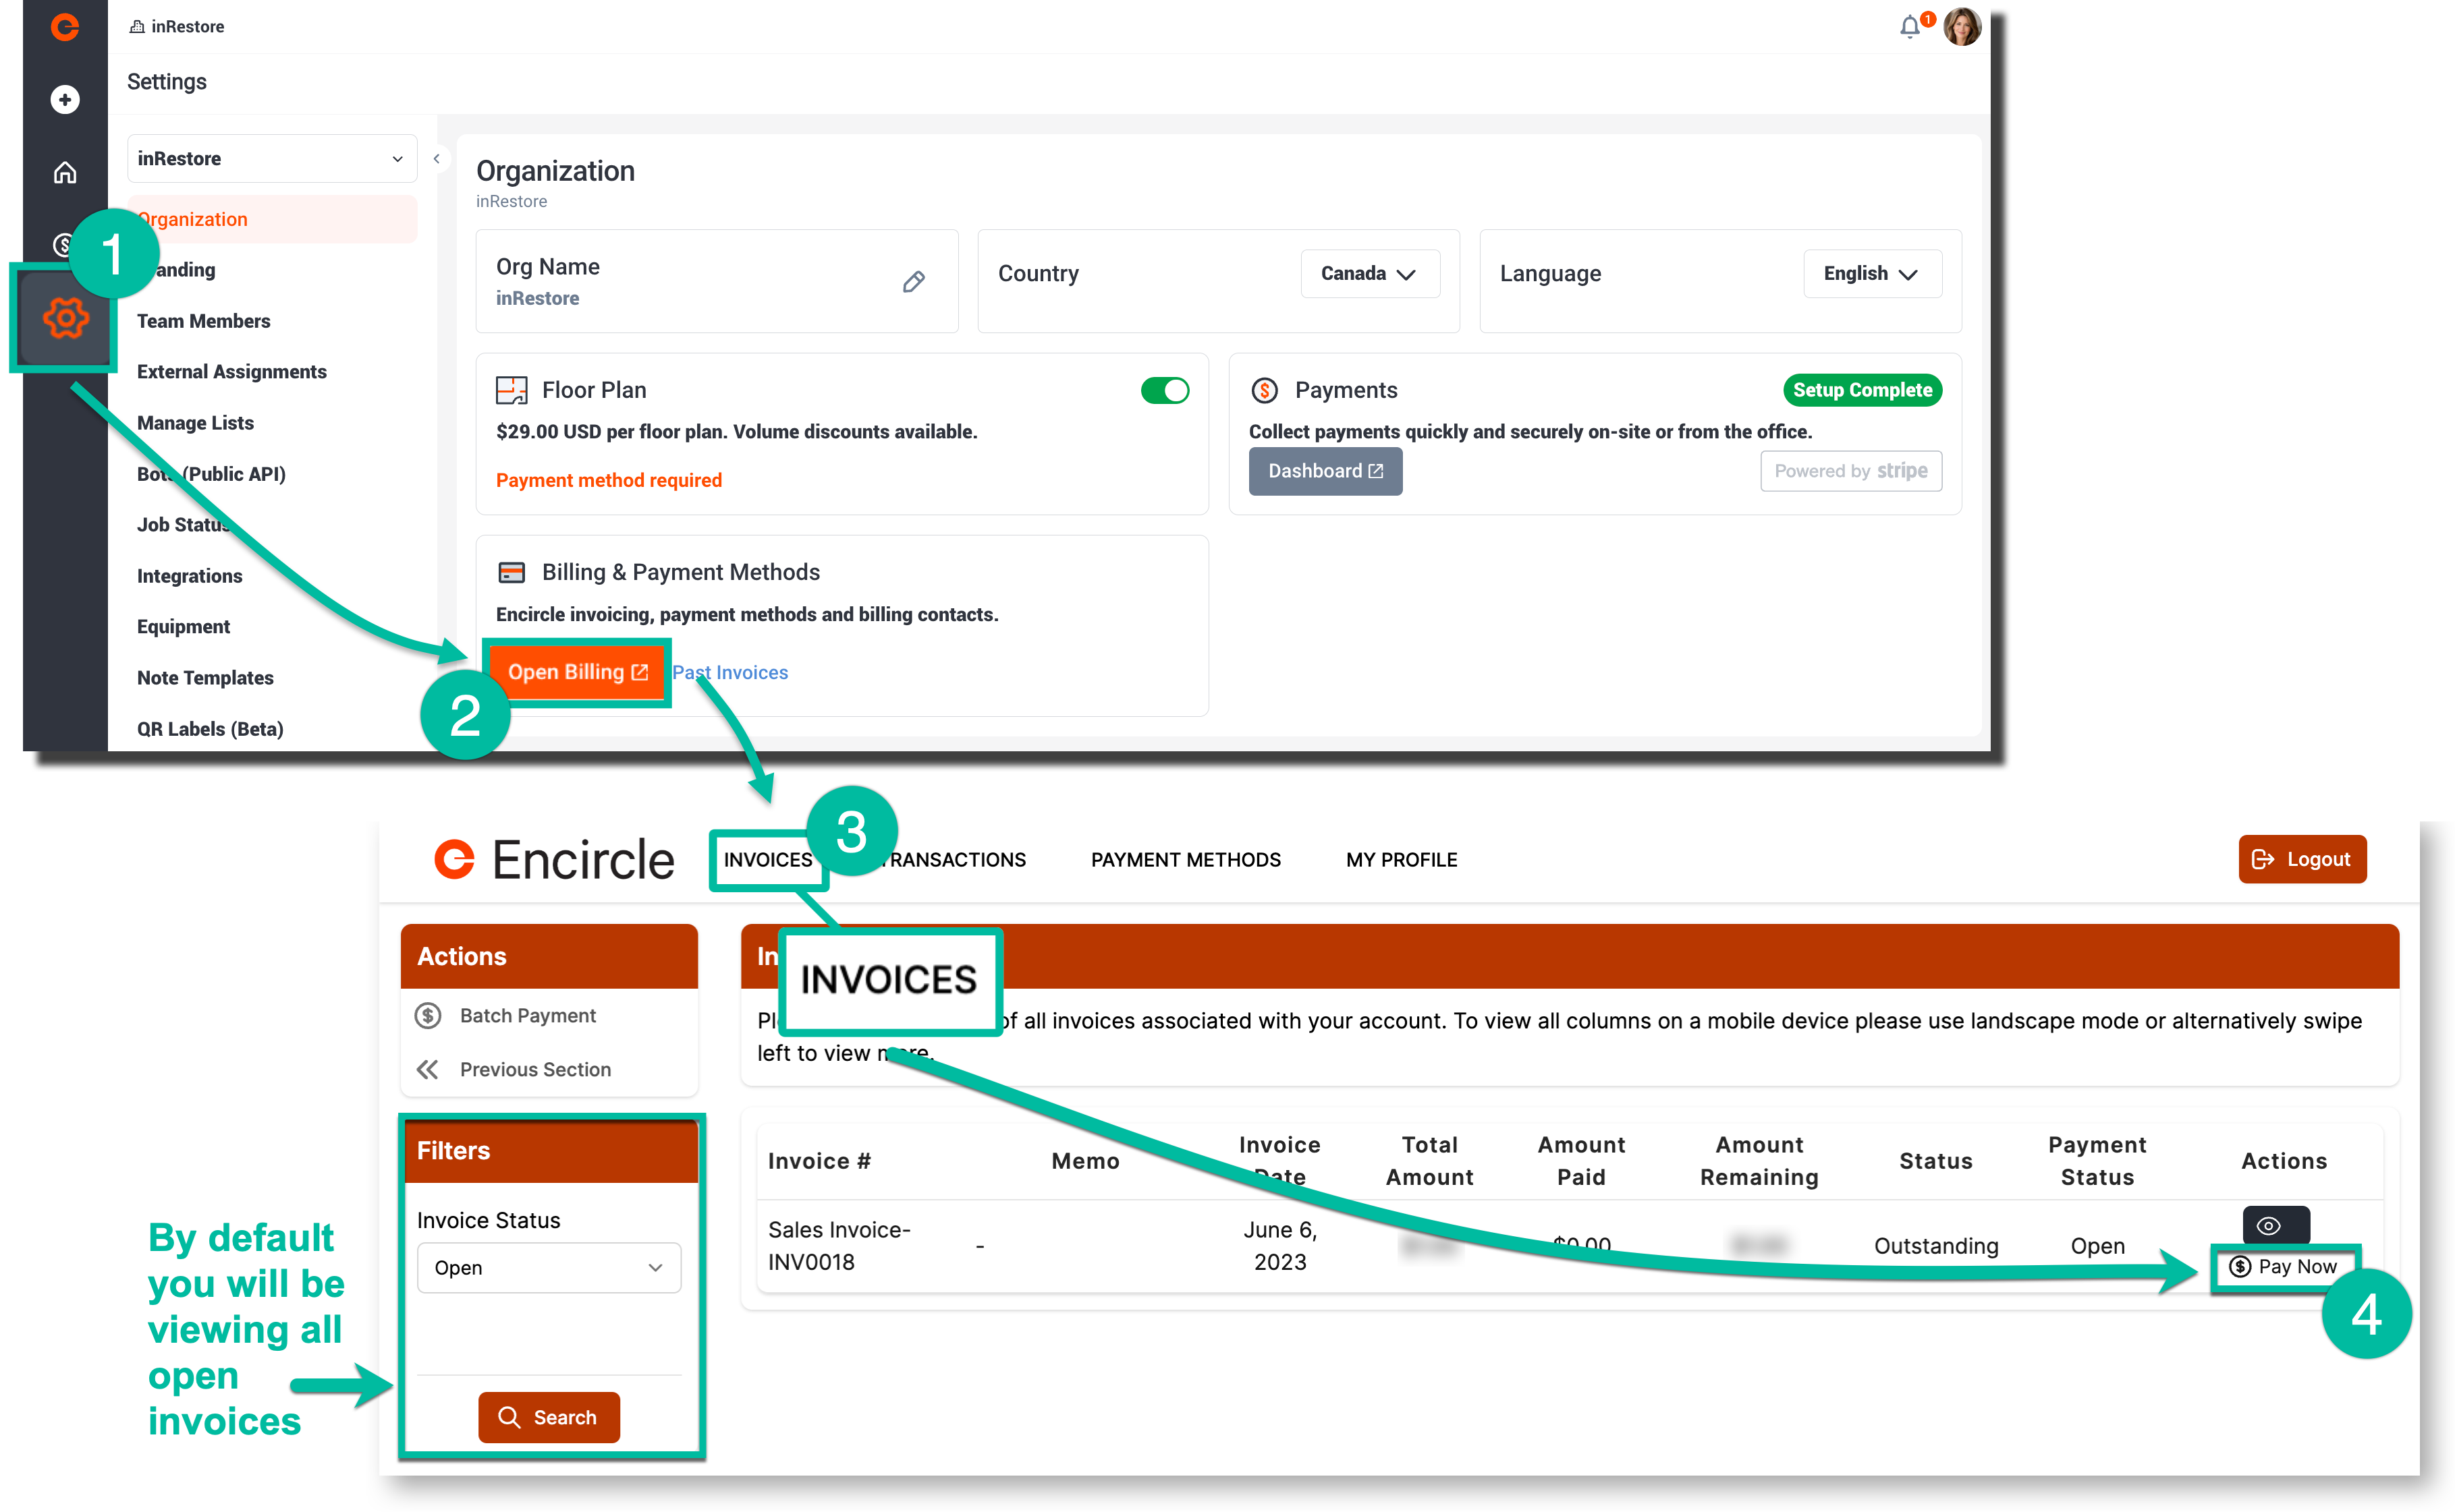Click the user profile avatar
This screenshot has width=2455, height=1512.
point(1962,27)
